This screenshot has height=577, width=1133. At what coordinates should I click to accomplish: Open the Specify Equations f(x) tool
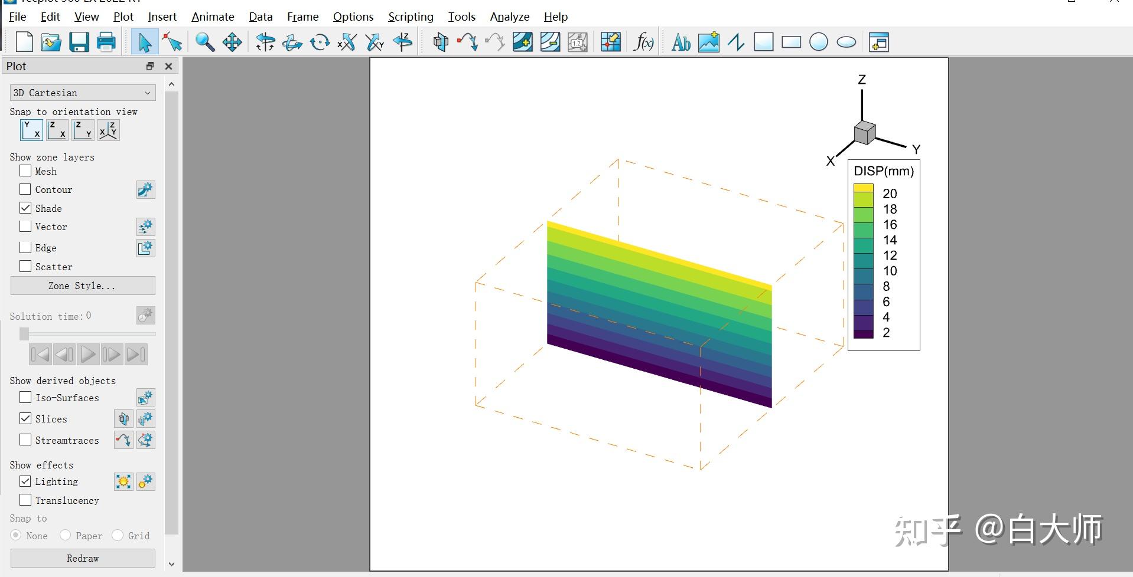(x=643, y=42)
